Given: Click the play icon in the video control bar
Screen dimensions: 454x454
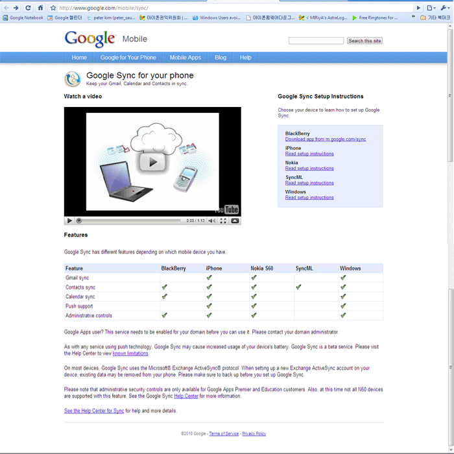Looking at the screenshot, I should coord(69,221).
